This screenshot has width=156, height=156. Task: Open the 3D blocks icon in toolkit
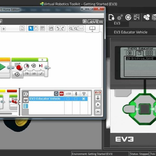147,17
